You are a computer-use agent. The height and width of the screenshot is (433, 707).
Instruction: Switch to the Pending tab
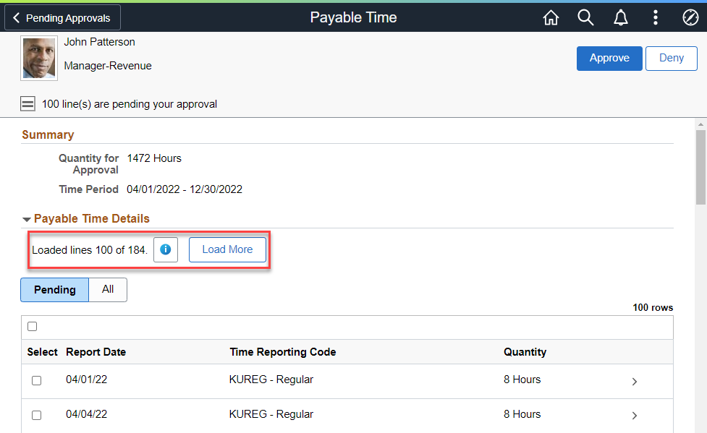coord(55,290)
